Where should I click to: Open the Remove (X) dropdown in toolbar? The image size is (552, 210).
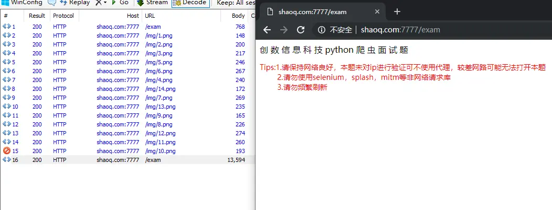pyautogui.click(x=101, y=3)
